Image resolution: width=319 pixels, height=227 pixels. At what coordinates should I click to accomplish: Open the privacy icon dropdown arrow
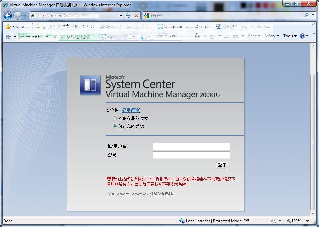pos(280,221)
